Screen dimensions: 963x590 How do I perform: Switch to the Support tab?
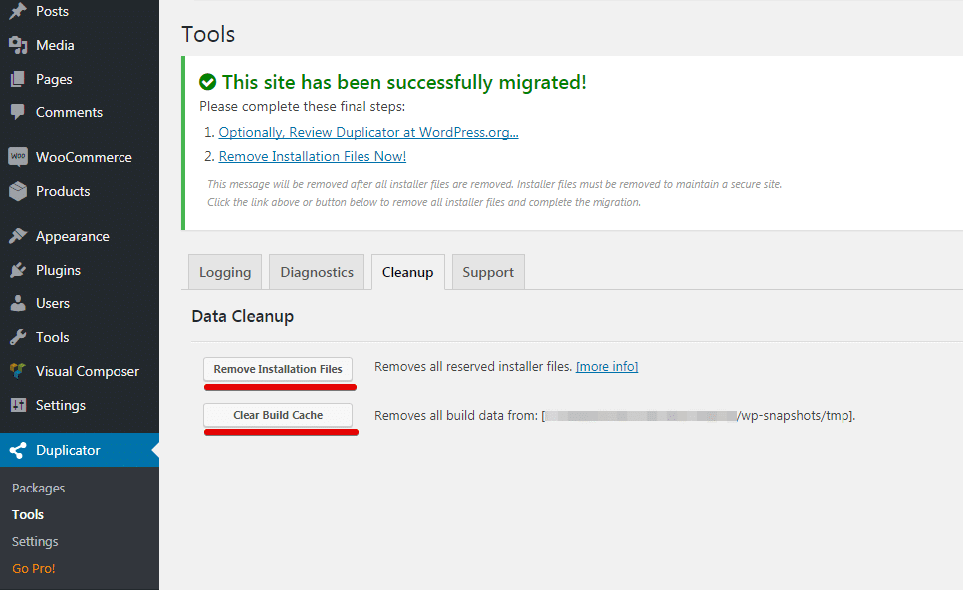coord(488,272)
